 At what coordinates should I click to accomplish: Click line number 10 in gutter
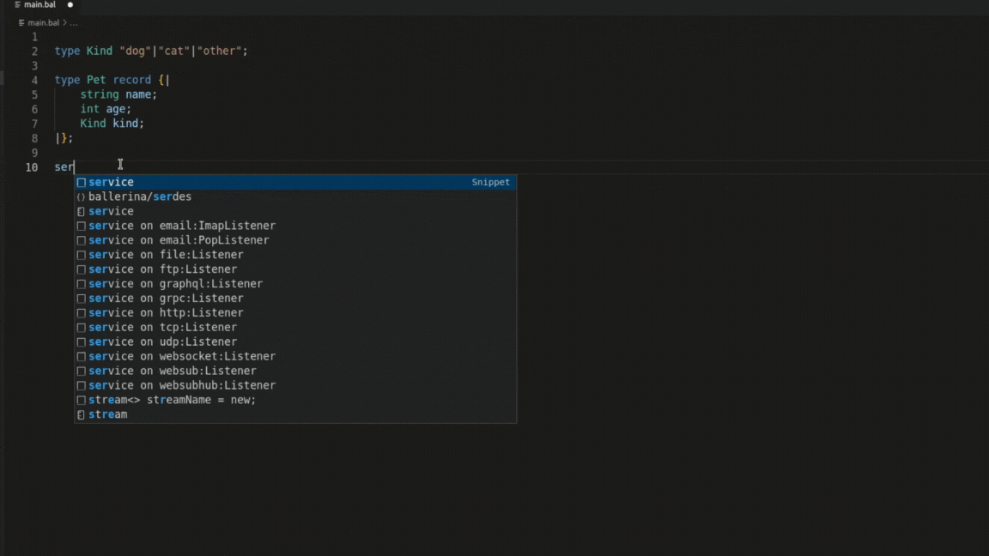[x=32, y=167]
